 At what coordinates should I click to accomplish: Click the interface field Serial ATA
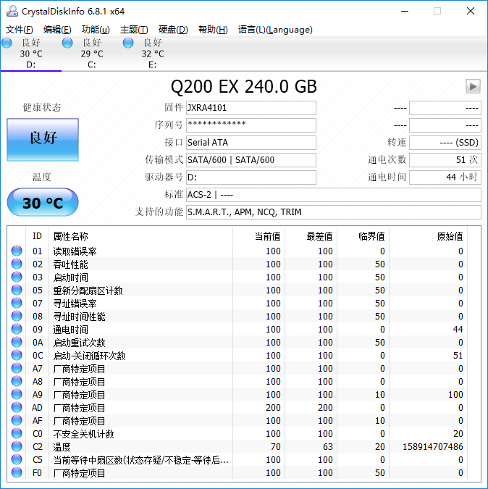pyautogui.click(x=251, y=143)
